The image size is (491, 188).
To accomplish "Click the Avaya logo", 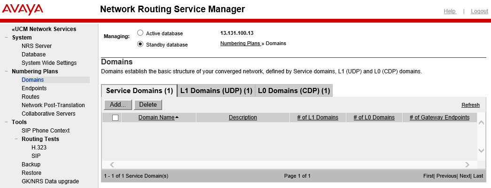I will tap(23, 9).
